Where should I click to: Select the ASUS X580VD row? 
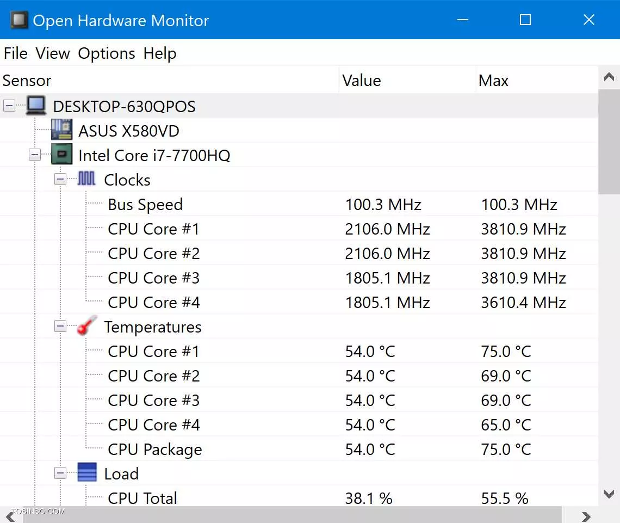299,131
